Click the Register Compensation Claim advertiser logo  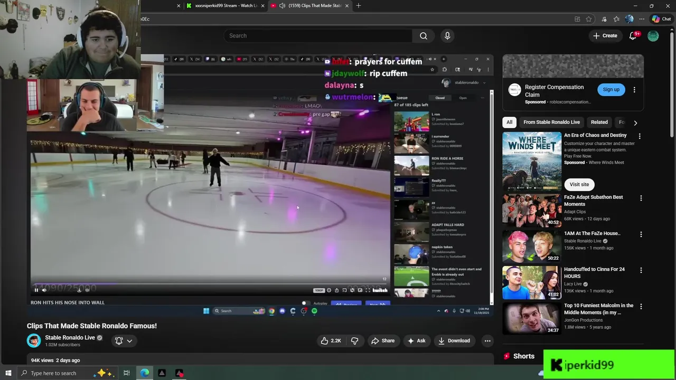[514, 90]
